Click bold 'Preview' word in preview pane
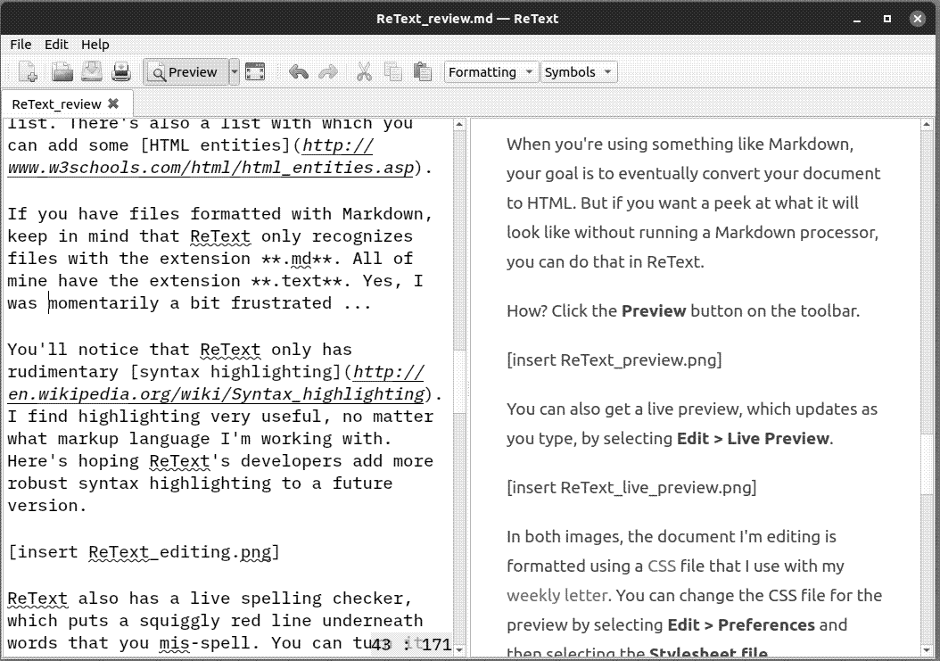The height and width of the screenshot is (661, 940). click(654, 310)
